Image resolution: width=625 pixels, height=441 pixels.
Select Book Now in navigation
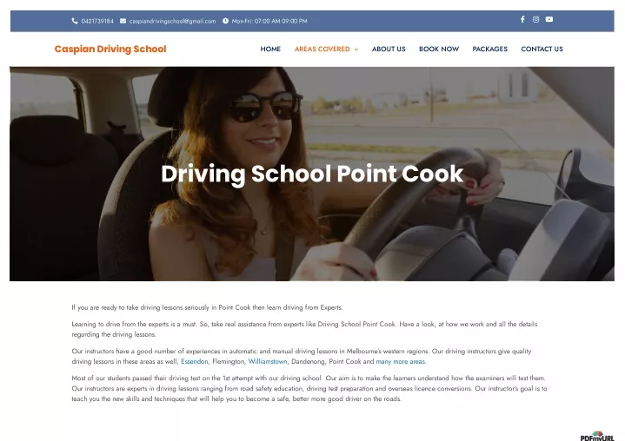[439, 49]
